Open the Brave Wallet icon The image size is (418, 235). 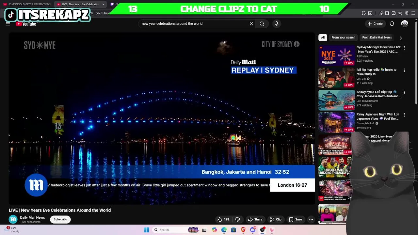[394, 13]
